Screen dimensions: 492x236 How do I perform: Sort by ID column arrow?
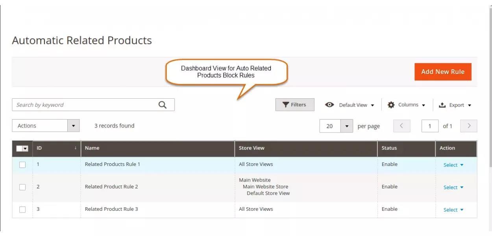[75, 148]
